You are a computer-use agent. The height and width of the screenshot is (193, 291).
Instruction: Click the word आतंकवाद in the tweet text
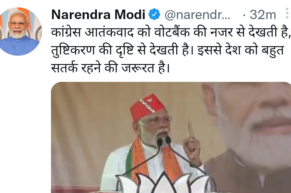[109, 32]
